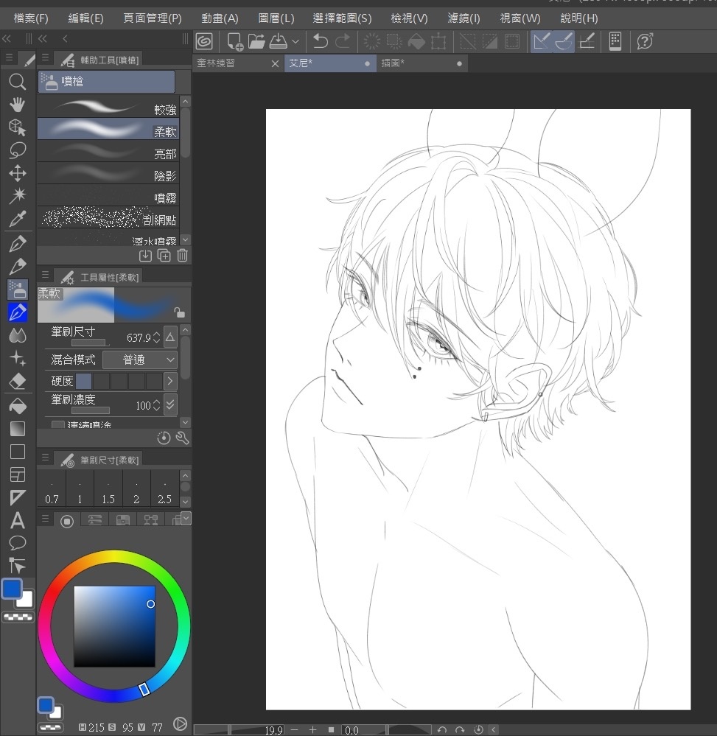
Task: Open the blending mode dropdown
Action: [x=140, y=360]
